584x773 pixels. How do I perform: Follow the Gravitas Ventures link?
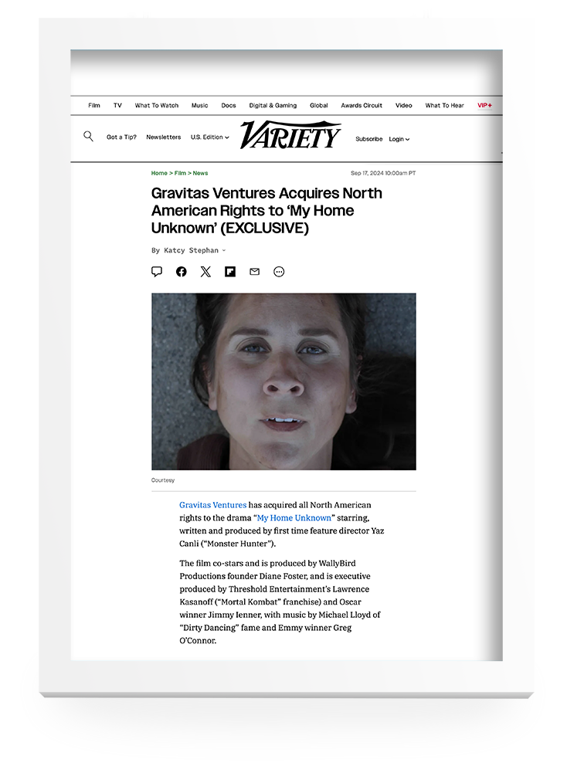tap(212, 505)
